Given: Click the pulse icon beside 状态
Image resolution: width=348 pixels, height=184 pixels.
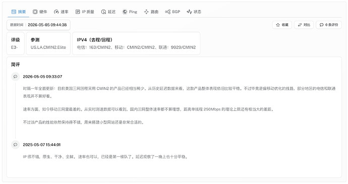Looking at the screenshot, I should tap(189, 12).
